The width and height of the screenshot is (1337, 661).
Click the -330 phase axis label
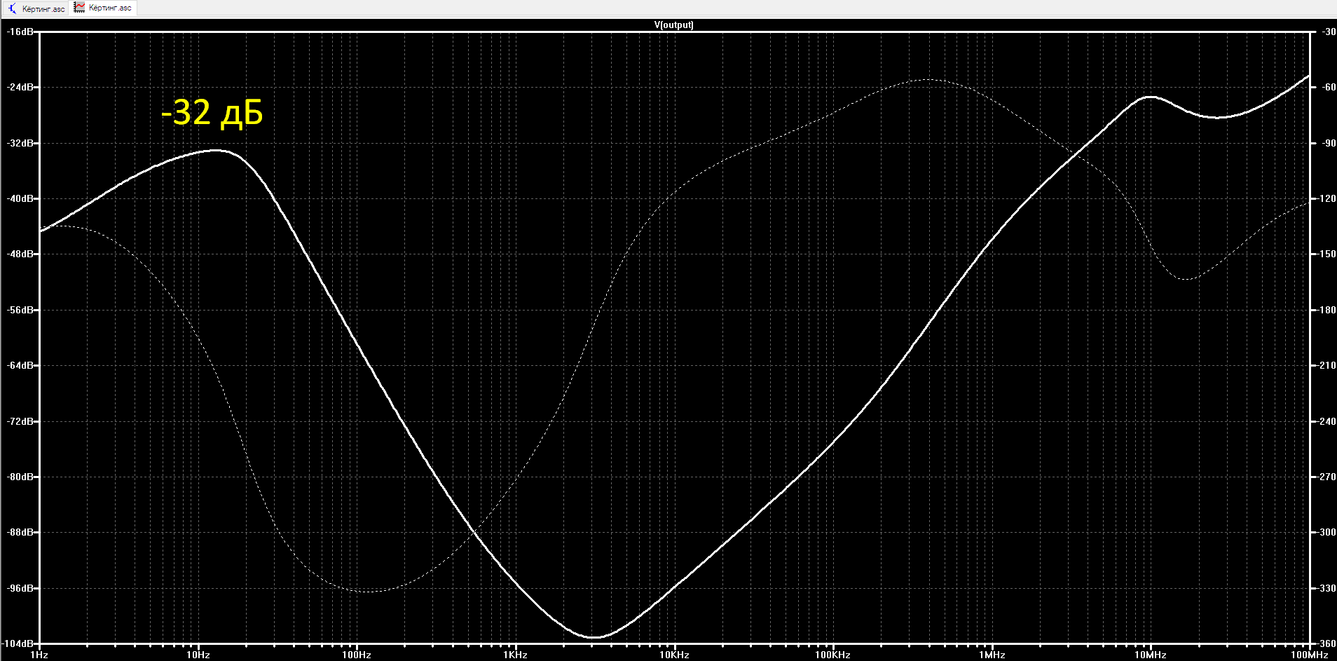pos(1326,588)
